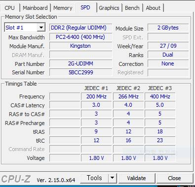Click JEDEC #1 tRC value 12
This screenshot has height=187, width=195.
[x=96, y=140]
